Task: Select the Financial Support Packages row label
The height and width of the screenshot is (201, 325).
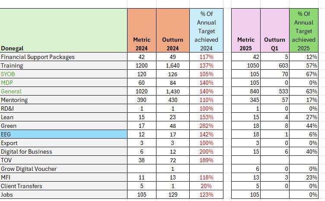Action: (x=38, y=57)
